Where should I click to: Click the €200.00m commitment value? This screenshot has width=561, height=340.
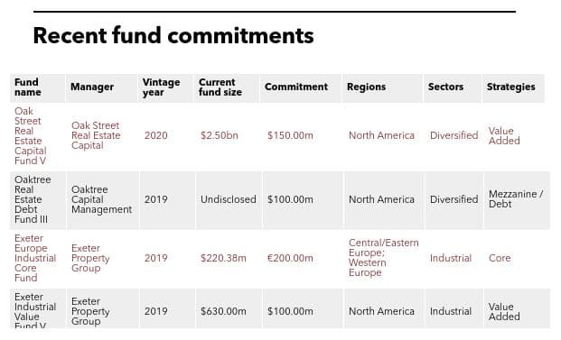coord(290,258)
